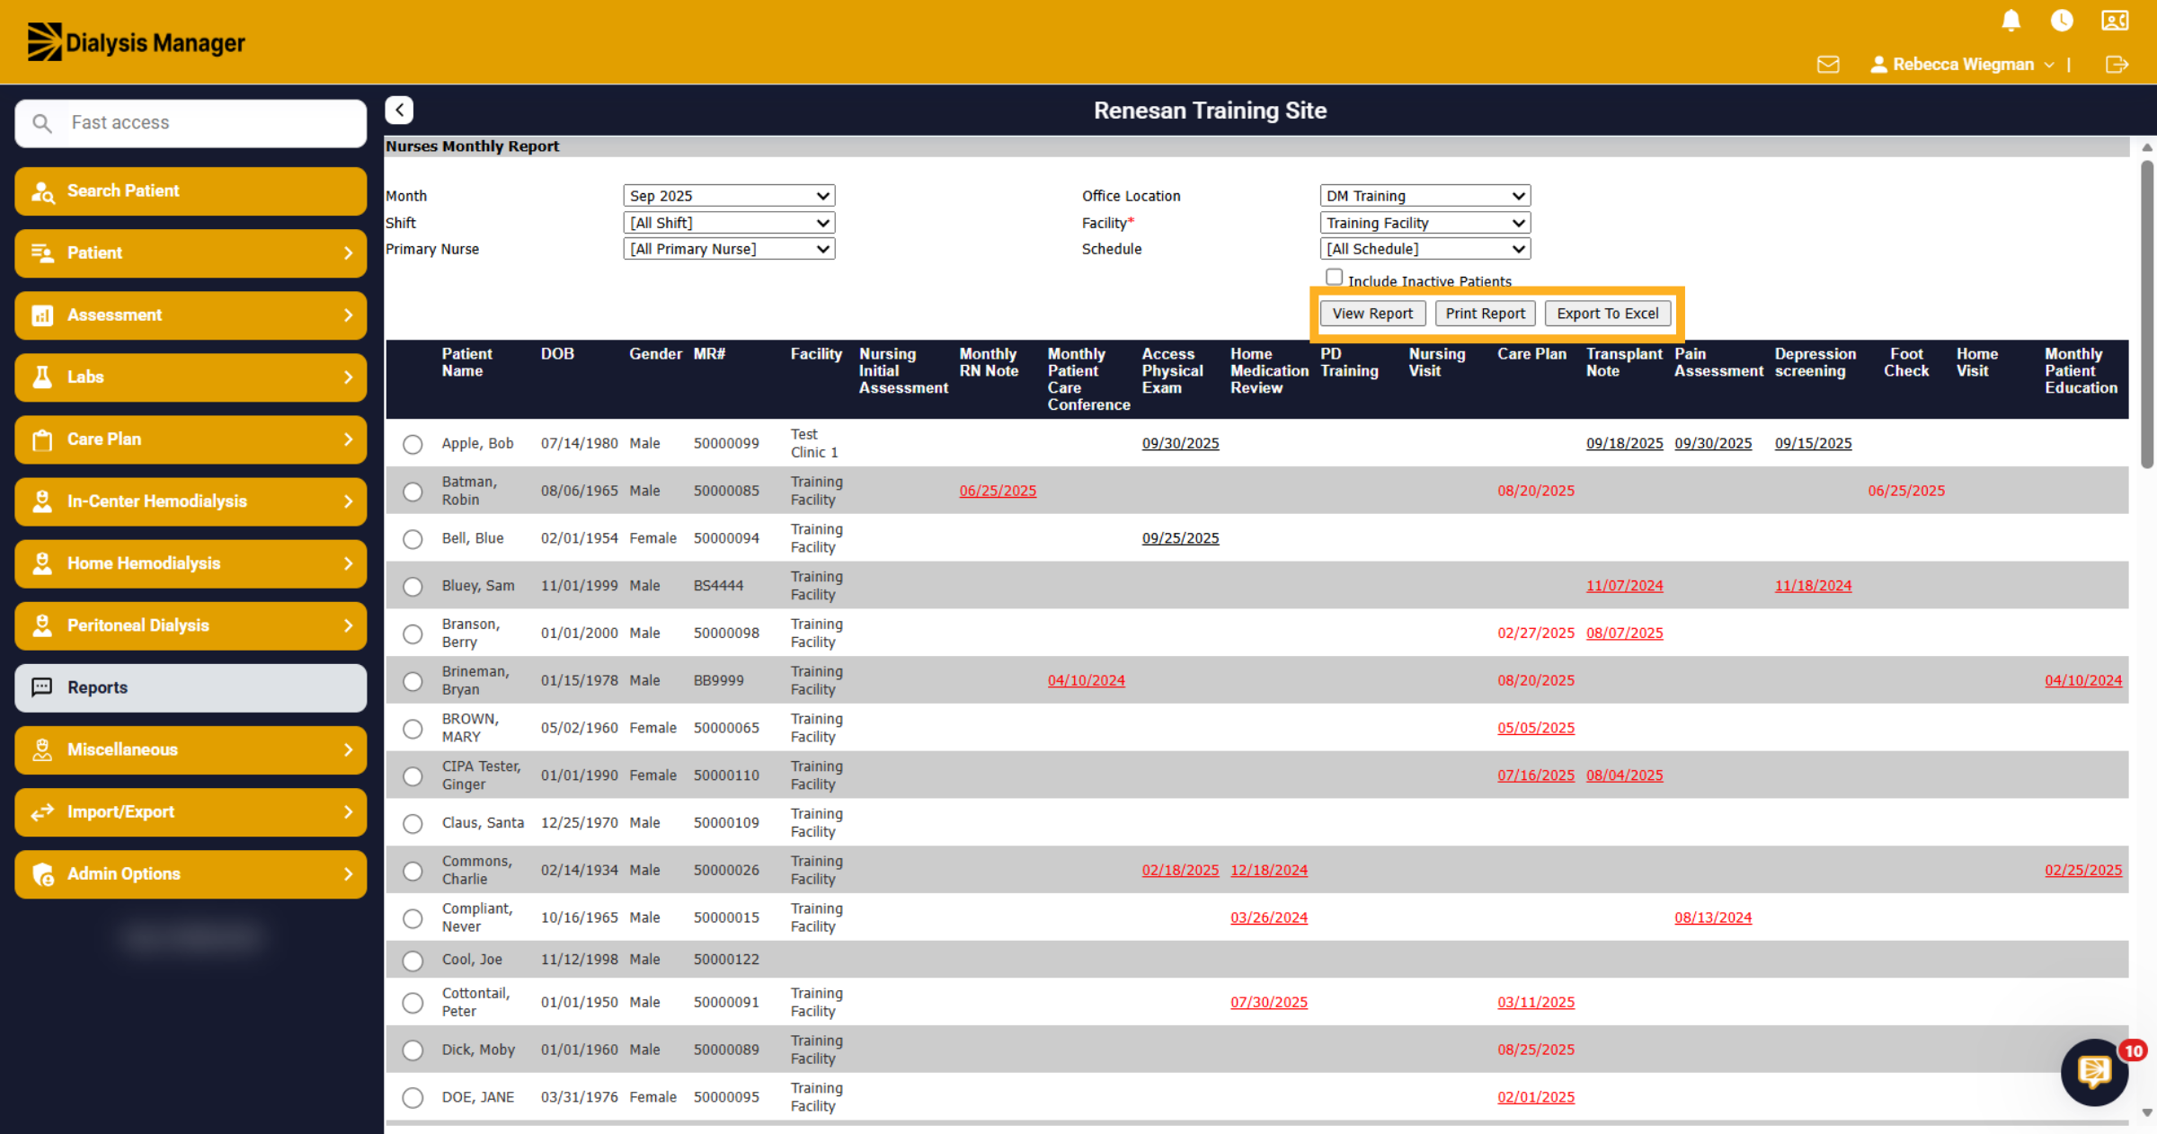This screenshot has height=1134, width=2157.
Task: Click the Search Patient icon
Action: [42, 191]
